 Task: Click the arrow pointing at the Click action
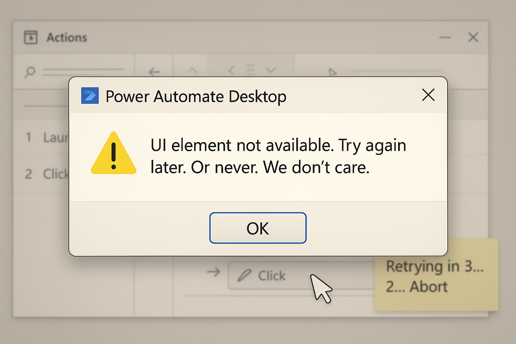[213, 272]
